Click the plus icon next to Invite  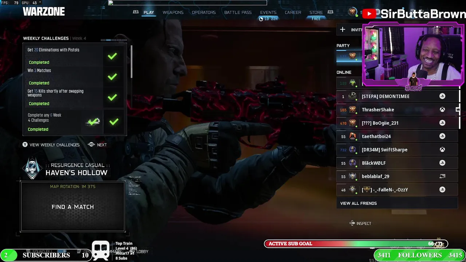[x=343, y=29]
